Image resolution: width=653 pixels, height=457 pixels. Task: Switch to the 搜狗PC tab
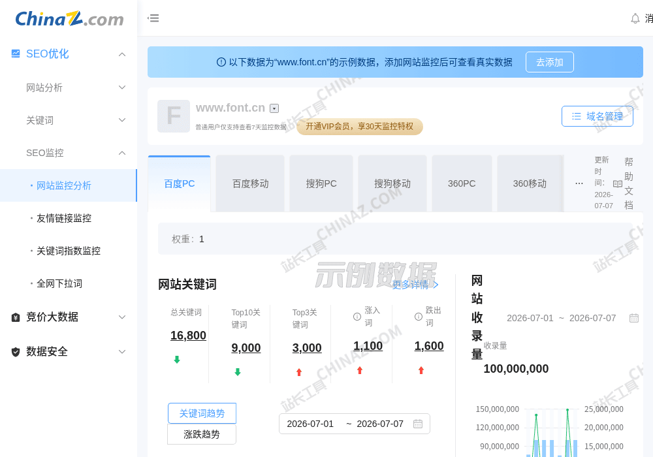pyautogui.click(x=321, y=183)
